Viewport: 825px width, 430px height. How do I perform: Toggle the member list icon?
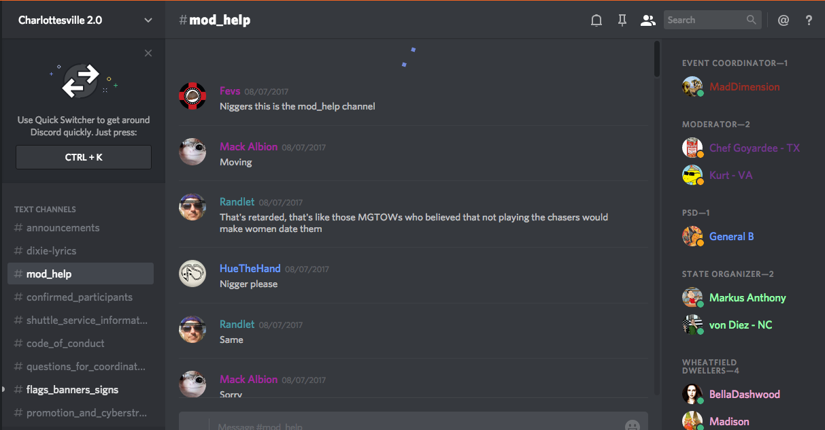tap(647, 20)
